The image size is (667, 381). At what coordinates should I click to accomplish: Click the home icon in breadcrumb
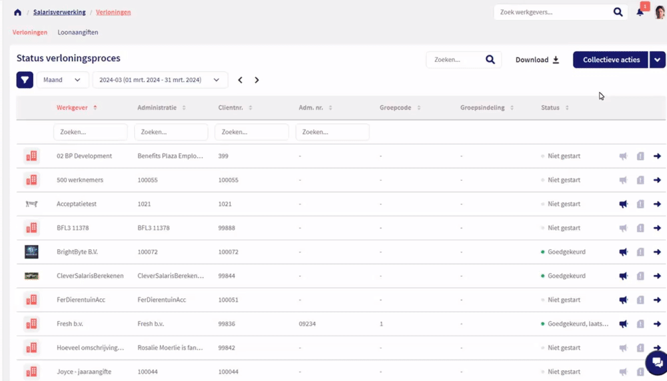(x=17, y=12)
